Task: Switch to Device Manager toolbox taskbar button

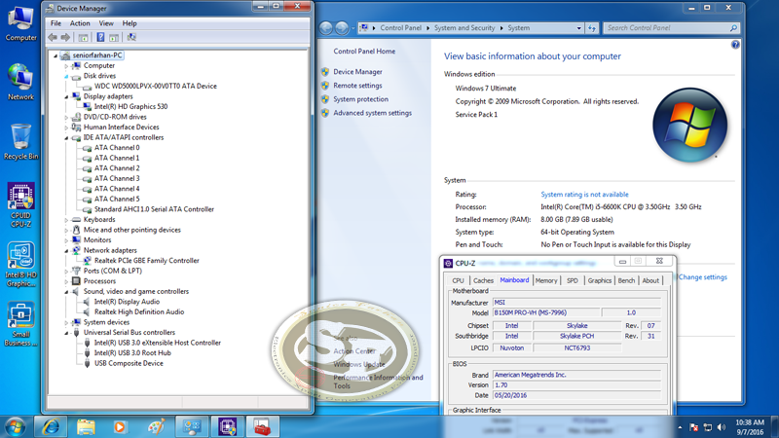Action: [x=262, y=426]
